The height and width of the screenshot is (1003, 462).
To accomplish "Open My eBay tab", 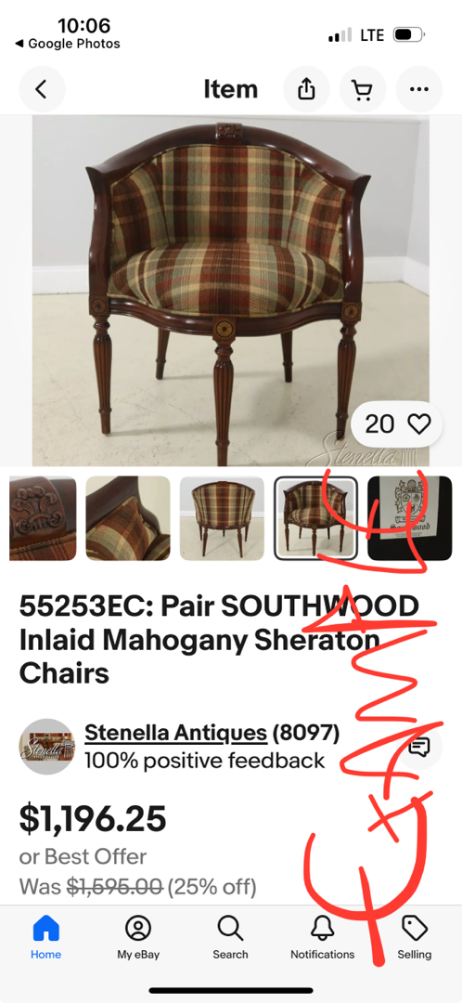I will [138, 938].
